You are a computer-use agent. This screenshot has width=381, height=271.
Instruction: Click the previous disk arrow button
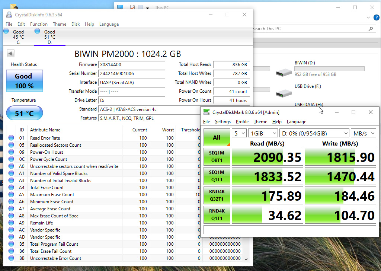(x=10, y=54)
